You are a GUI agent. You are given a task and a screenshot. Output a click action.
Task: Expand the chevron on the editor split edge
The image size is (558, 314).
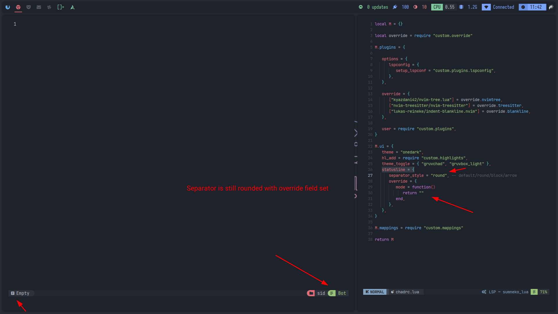(x=356, y=133)
